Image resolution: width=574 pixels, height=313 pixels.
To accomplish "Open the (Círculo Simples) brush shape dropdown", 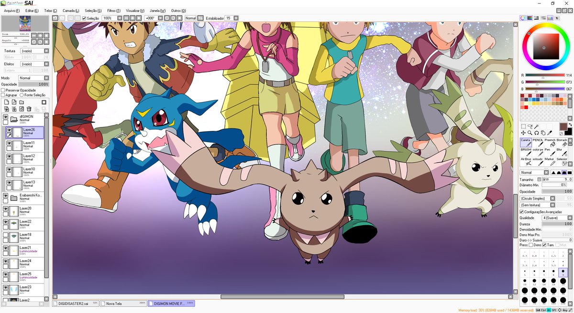I will (538, 198).
